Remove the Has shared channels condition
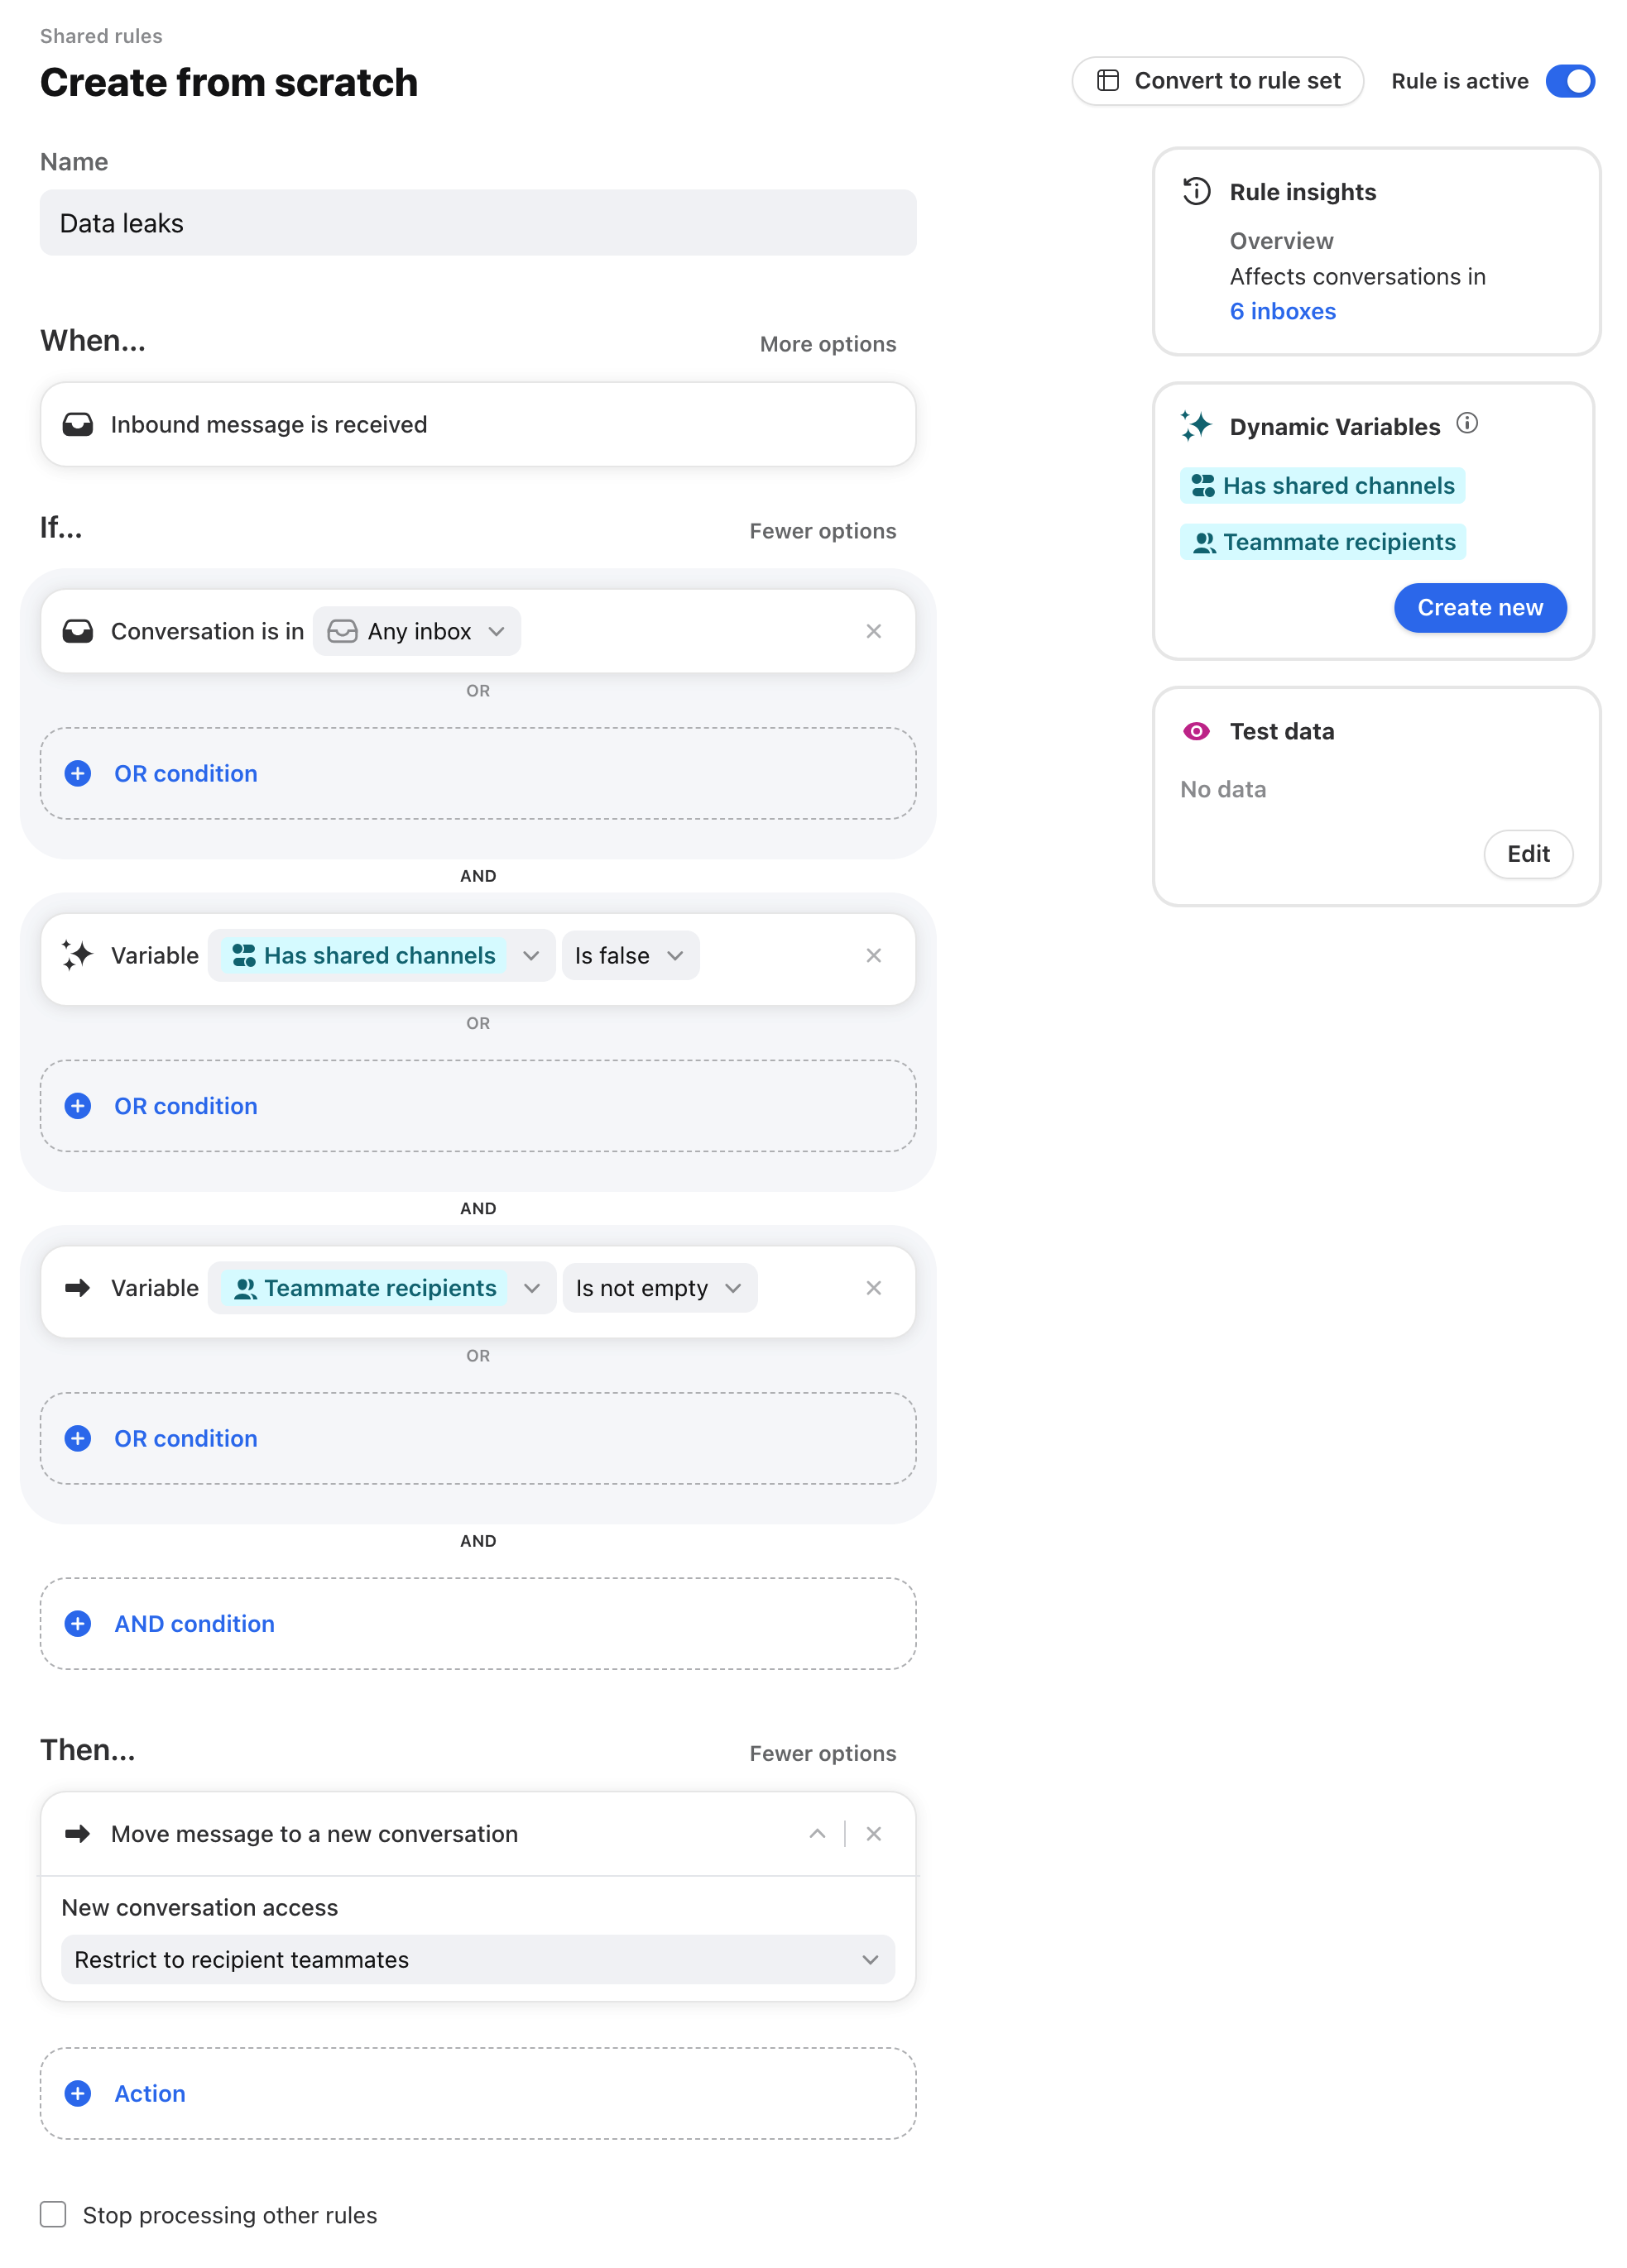 (x=874, y=956)
